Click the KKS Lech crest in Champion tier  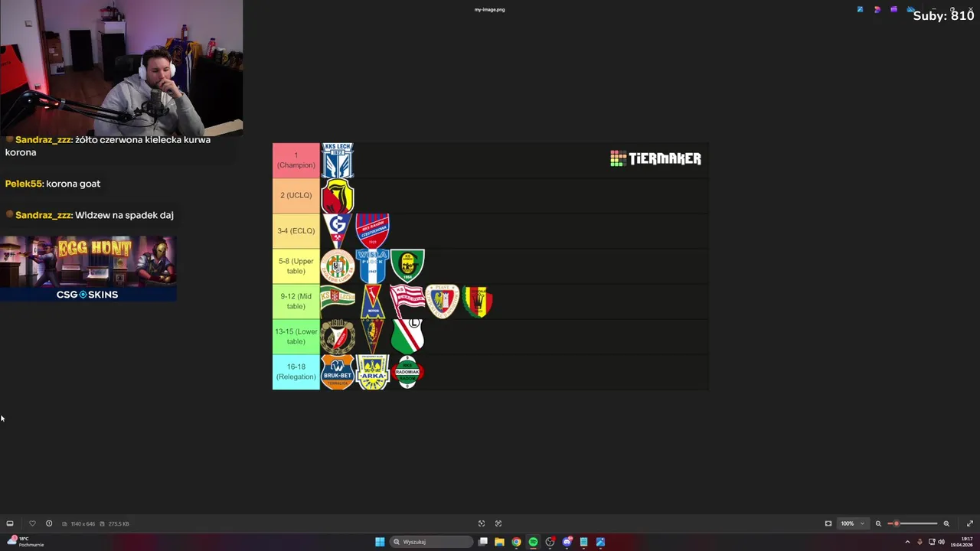pyautogui.click(x=338, y=160)
